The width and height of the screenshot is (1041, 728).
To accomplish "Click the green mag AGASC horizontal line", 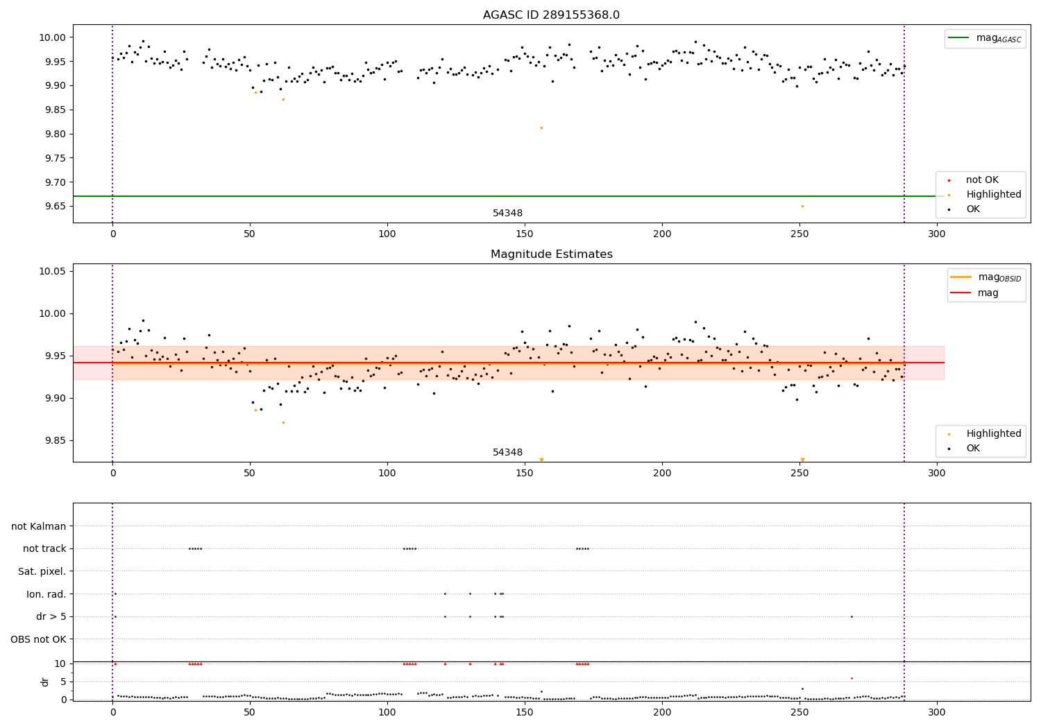I will tap(508, 196).
